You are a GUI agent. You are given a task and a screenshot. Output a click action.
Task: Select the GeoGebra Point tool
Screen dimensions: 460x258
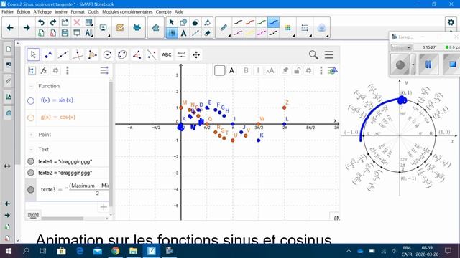click(48, 54)
